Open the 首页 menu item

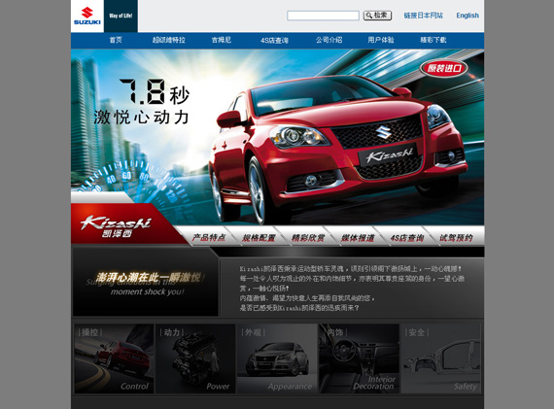tap(116, 40)
